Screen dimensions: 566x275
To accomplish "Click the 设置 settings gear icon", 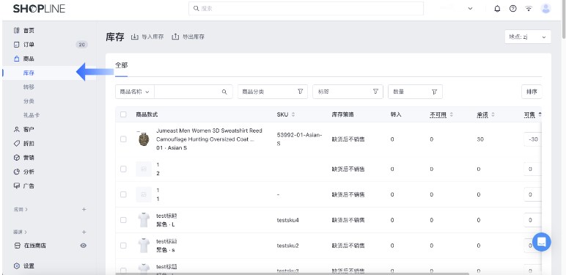I will coord(17,266).
